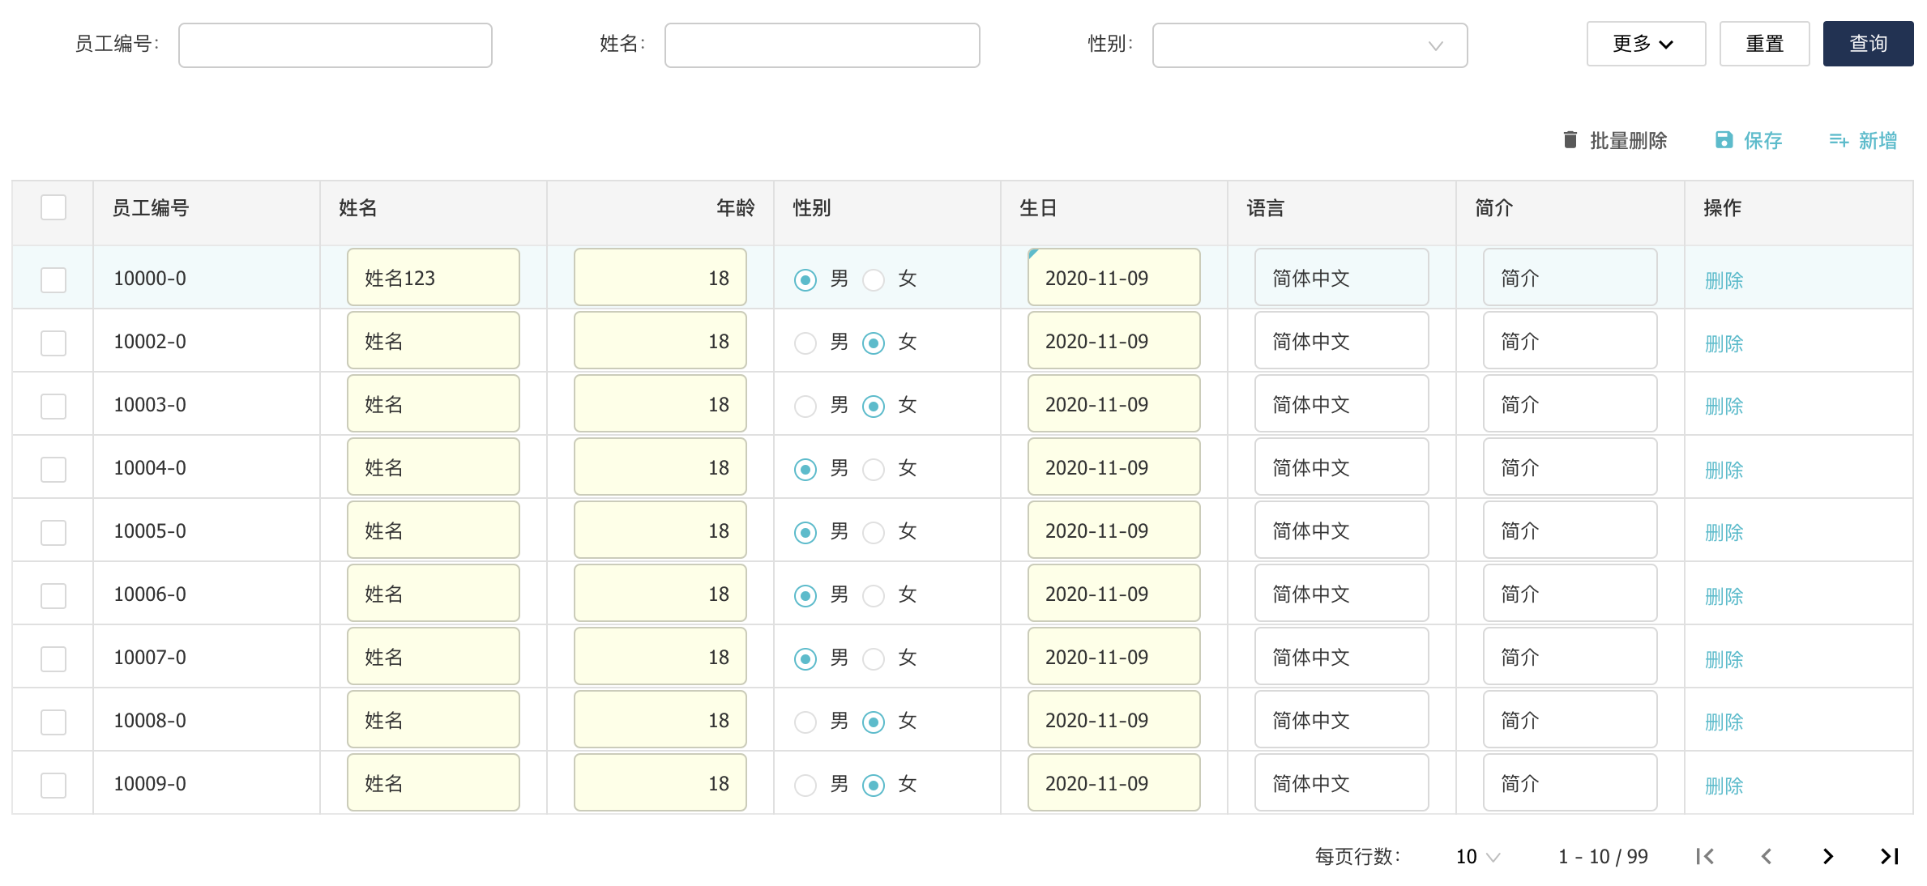The image size is (1927, 886).
Task: Select 女 radio button for employee 10000-0
Action: [874, 279]
